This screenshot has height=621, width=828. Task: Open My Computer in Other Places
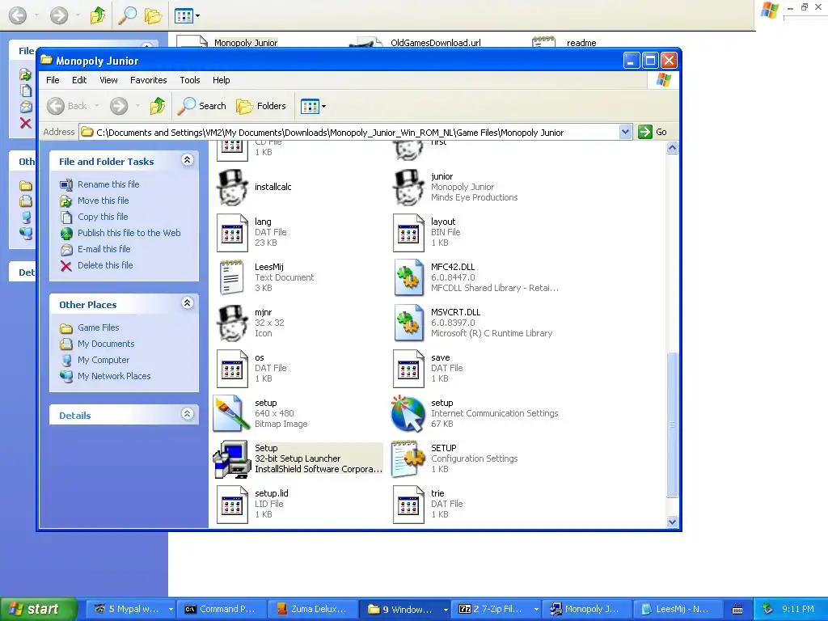point(103,360)
